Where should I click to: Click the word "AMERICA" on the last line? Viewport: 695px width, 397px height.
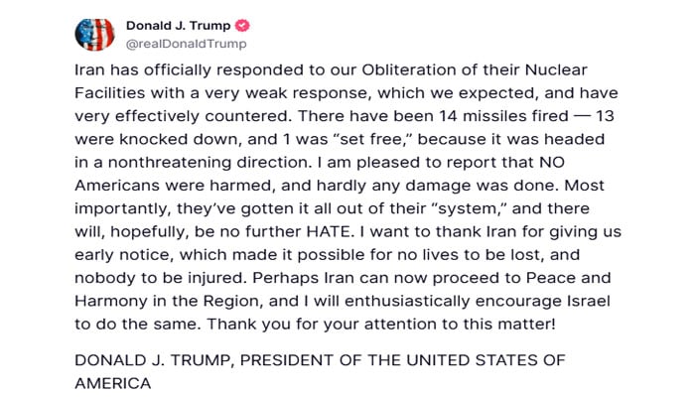click(x=112, y=383)
